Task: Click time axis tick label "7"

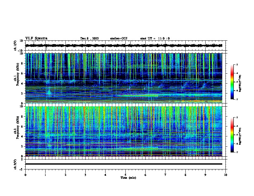Action: pyautogui.click(x=165, y=175)
